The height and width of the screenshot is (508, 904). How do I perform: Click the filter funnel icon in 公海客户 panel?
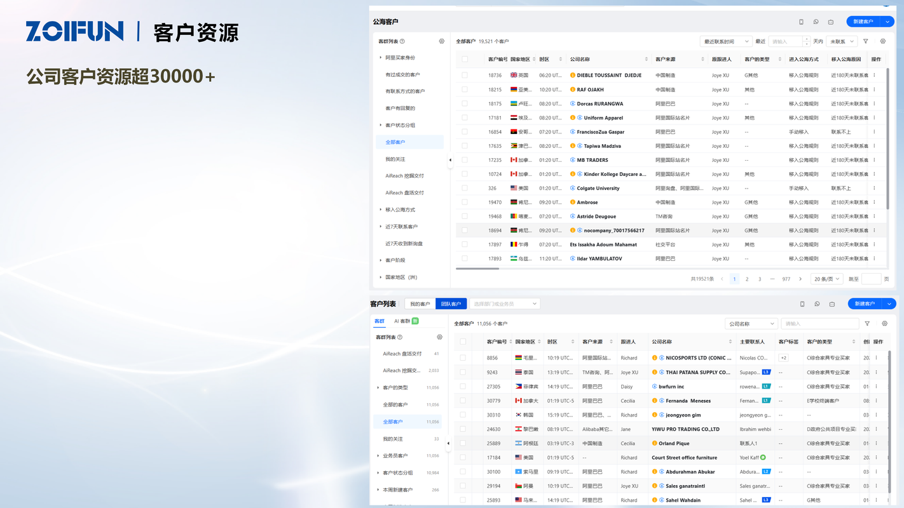point(866,41)
